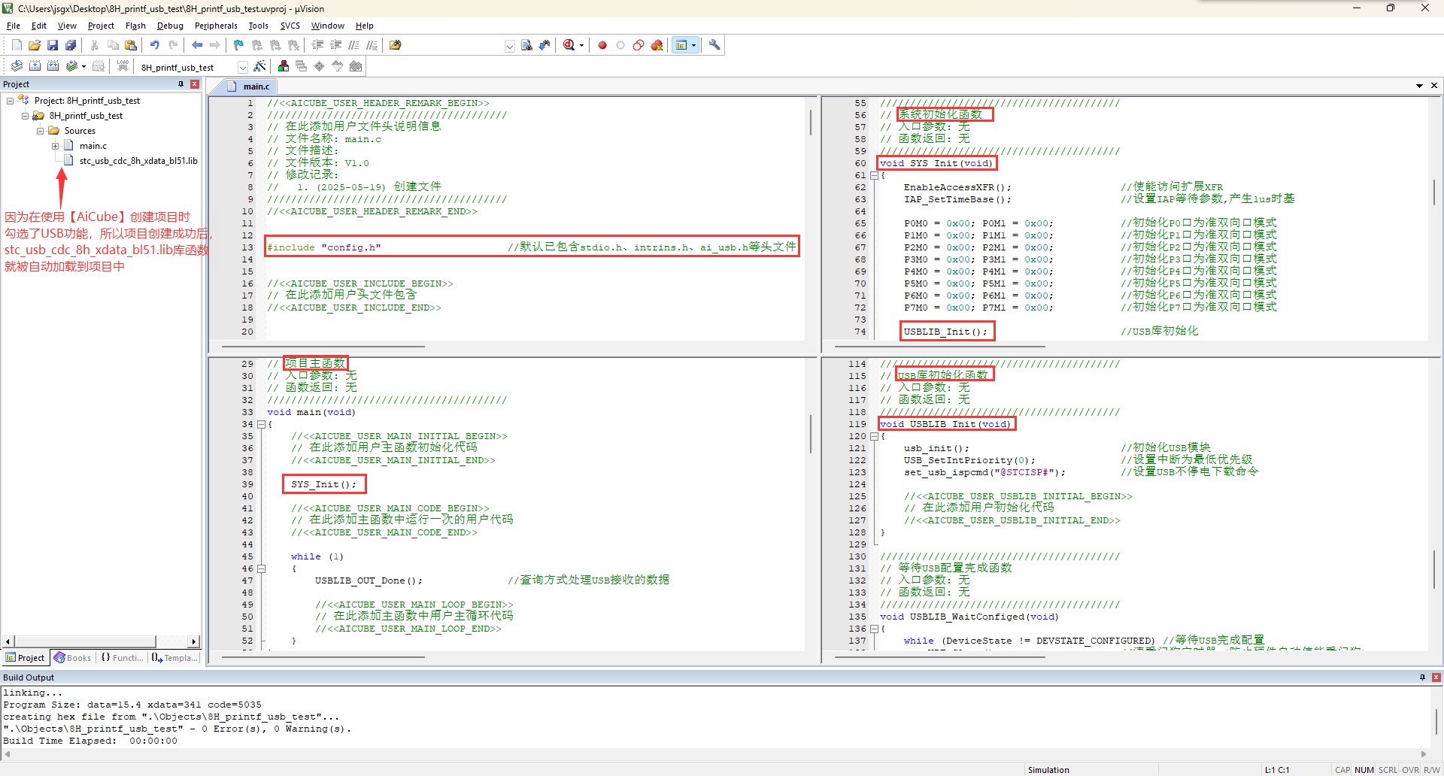Comment selection icon

[353, 45]
